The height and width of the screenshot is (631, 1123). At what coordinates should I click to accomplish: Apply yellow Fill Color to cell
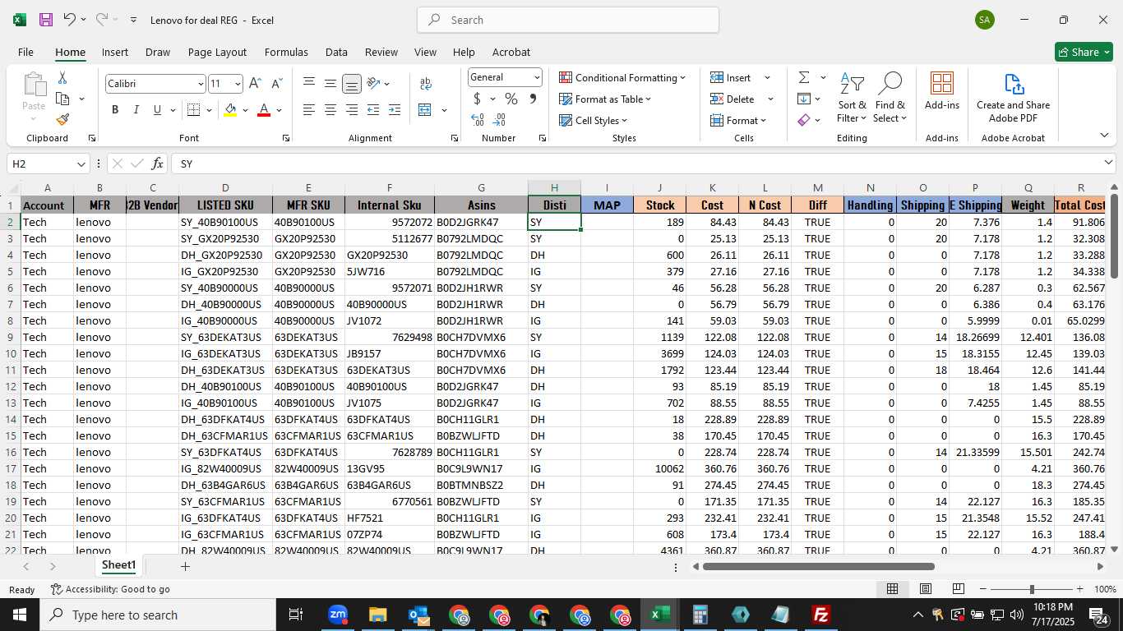(x=230, y=110)
